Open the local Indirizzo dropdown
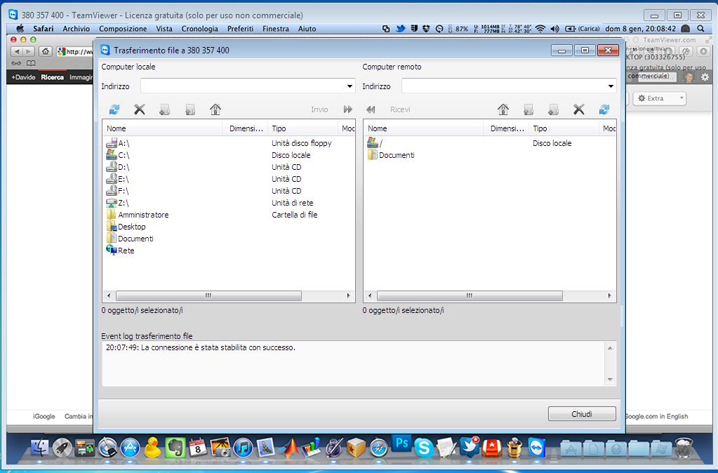The width and height of the screenshot is (718, 473). coord(350,86)
